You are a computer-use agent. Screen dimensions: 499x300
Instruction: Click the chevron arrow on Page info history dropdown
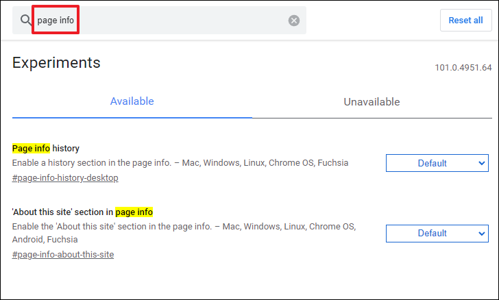(481, 163)
